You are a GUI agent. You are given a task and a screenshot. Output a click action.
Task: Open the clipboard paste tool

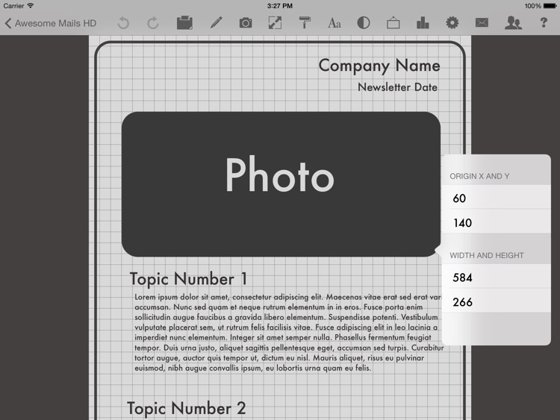coord(184,23)
